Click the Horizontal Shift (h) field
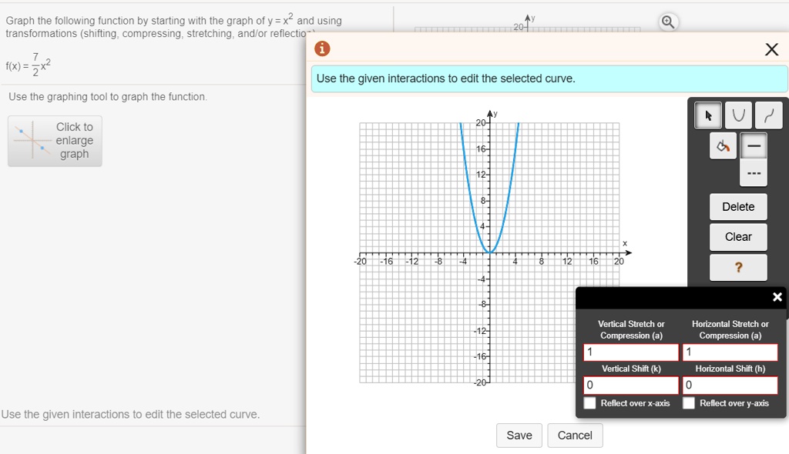The height and width of the screenshot is (454, 789). (730, 385)
